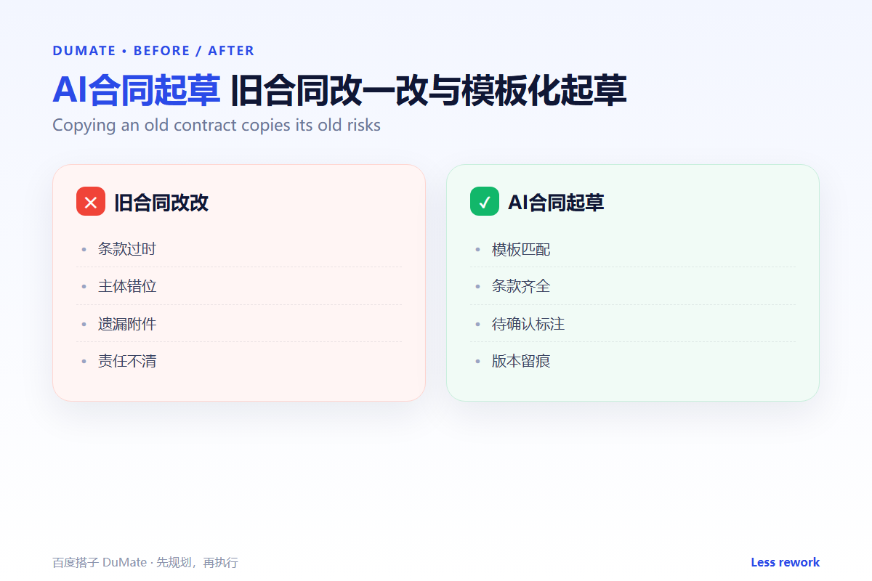The width and height of the screenshot is (872, 581).
Task: Select list item "版本留痕"
Action: [x=521, y=361]
